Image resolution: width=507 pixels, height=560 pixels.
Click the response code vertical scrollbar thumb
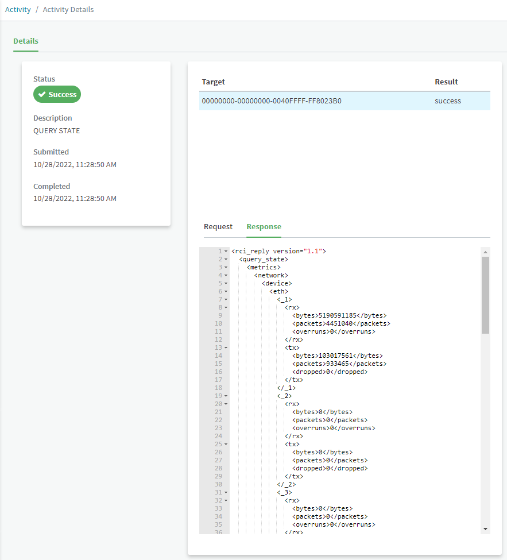point(486,295)
